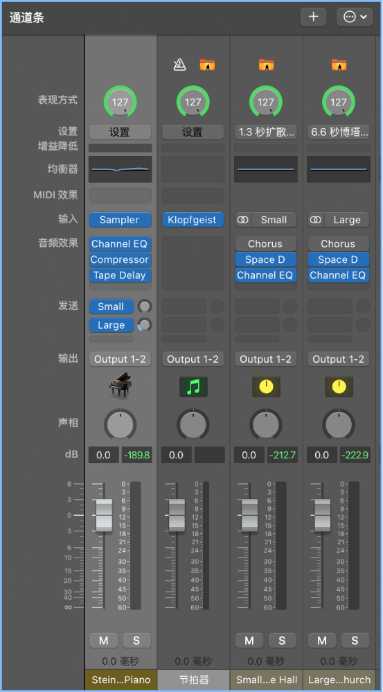Open the more options ellipsis menu

click(x=355, y=17)
